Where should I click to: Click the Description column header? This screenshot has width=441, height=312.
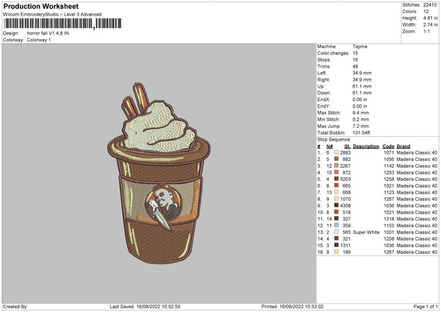click(366, 146)
